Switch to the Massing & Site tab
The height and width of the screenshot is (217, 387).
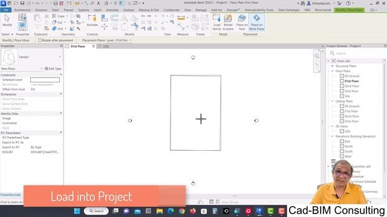149,10
